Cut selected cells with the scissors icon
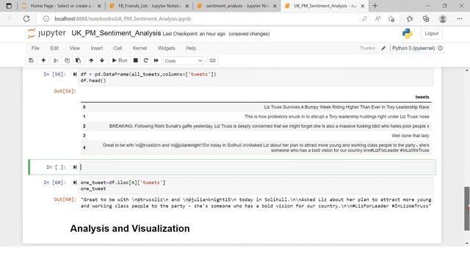This screenshot has height=264, width=470. (56, 60)
